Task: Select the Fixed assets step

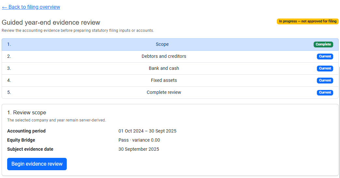Action: [170, 81]
